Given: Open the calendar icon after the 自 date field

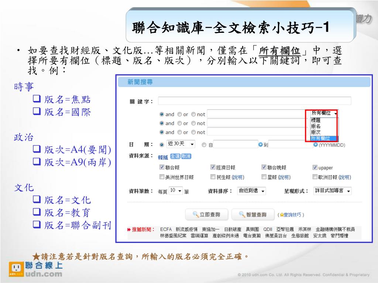Looking at the screenshot, I should coord(260,144).
